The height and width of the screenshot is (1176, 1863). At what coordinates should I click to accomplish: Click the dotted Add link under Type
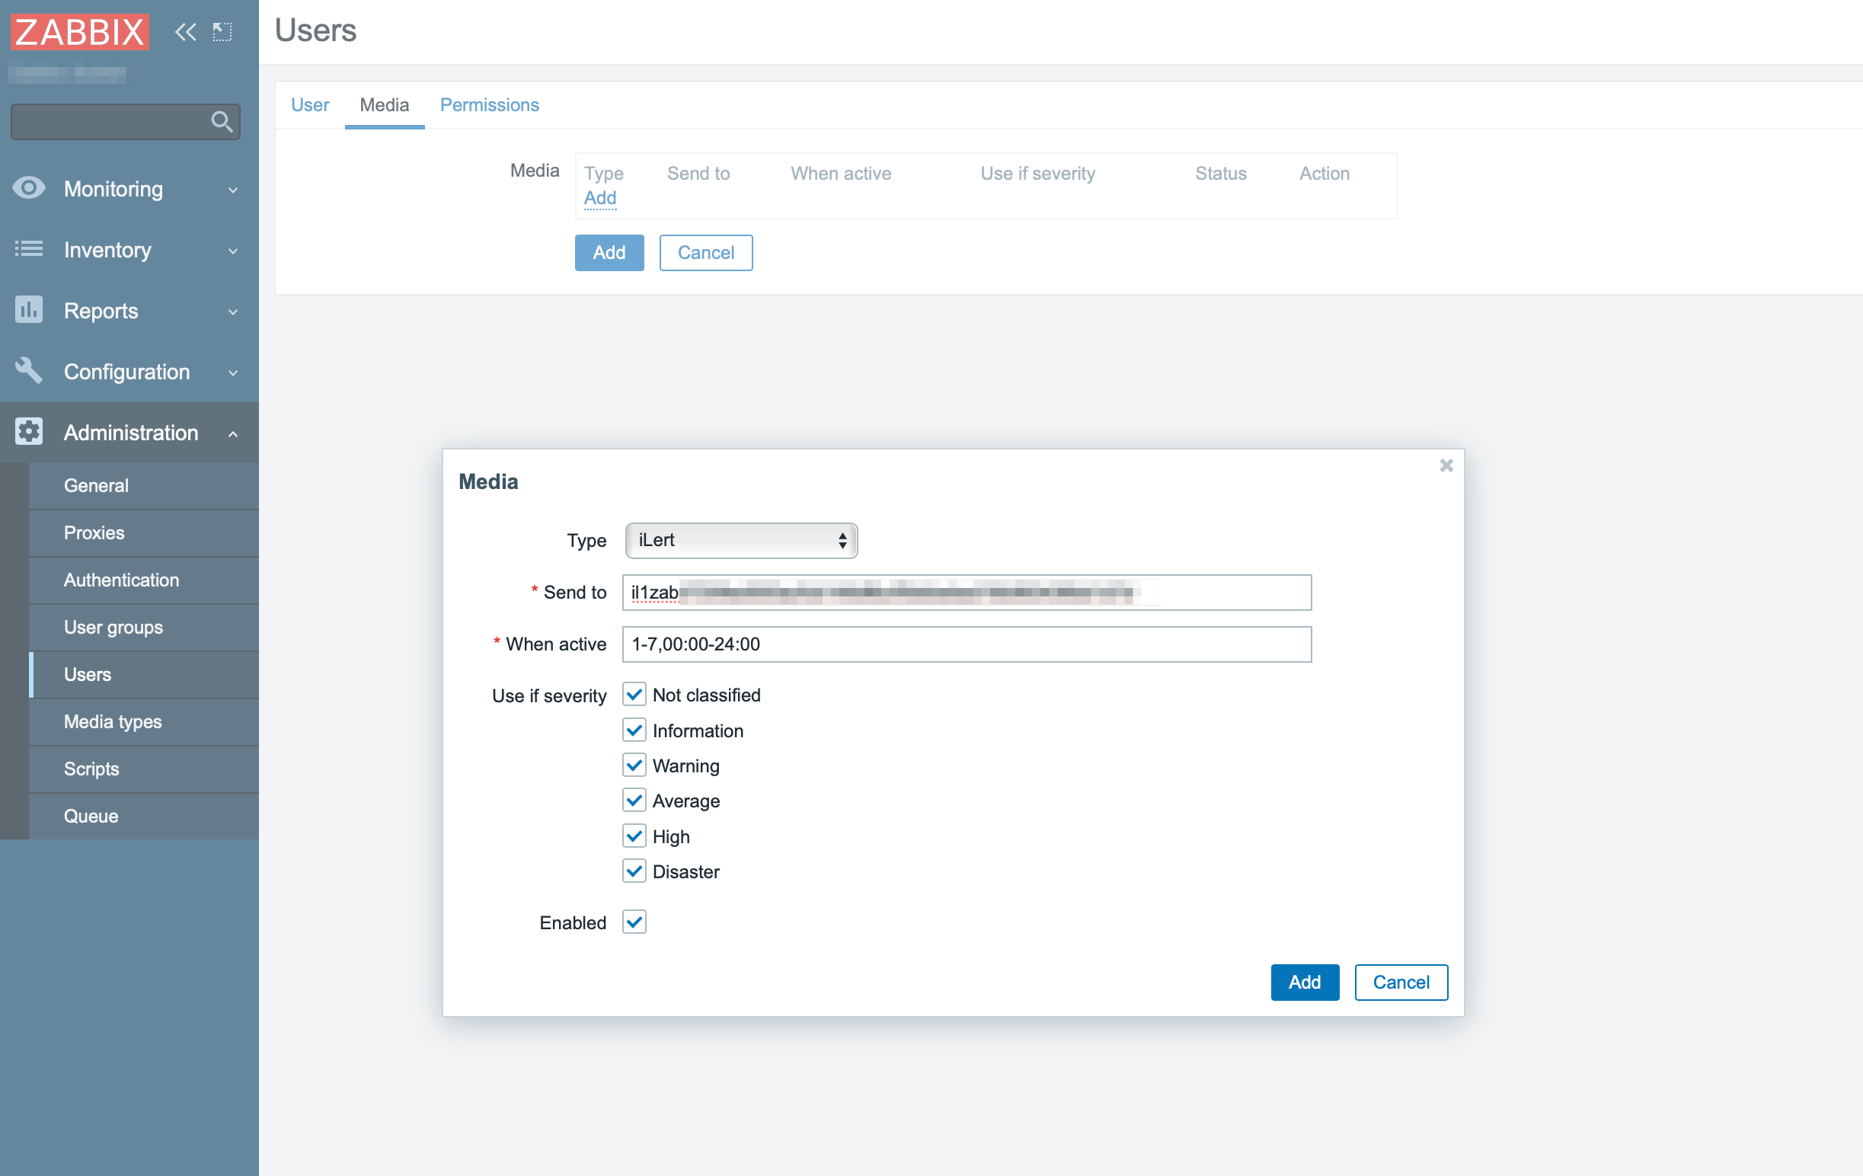coord(599,198)
